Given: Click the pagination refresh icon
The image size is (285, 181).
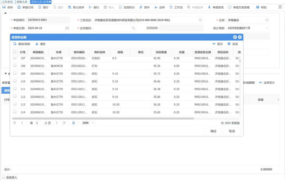Looking at the screenshot, I should pos(74,123).
